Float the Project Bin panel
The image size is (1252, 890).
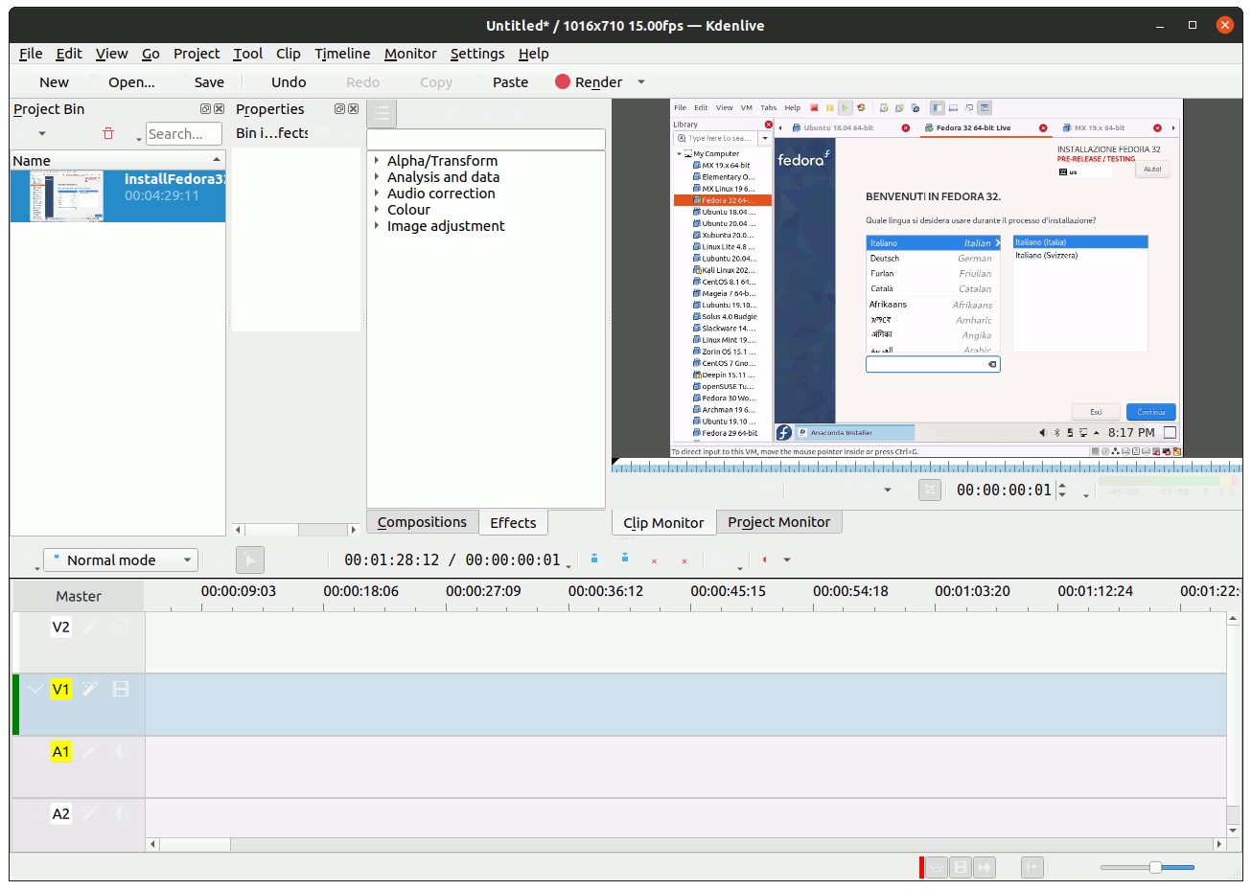205,109
